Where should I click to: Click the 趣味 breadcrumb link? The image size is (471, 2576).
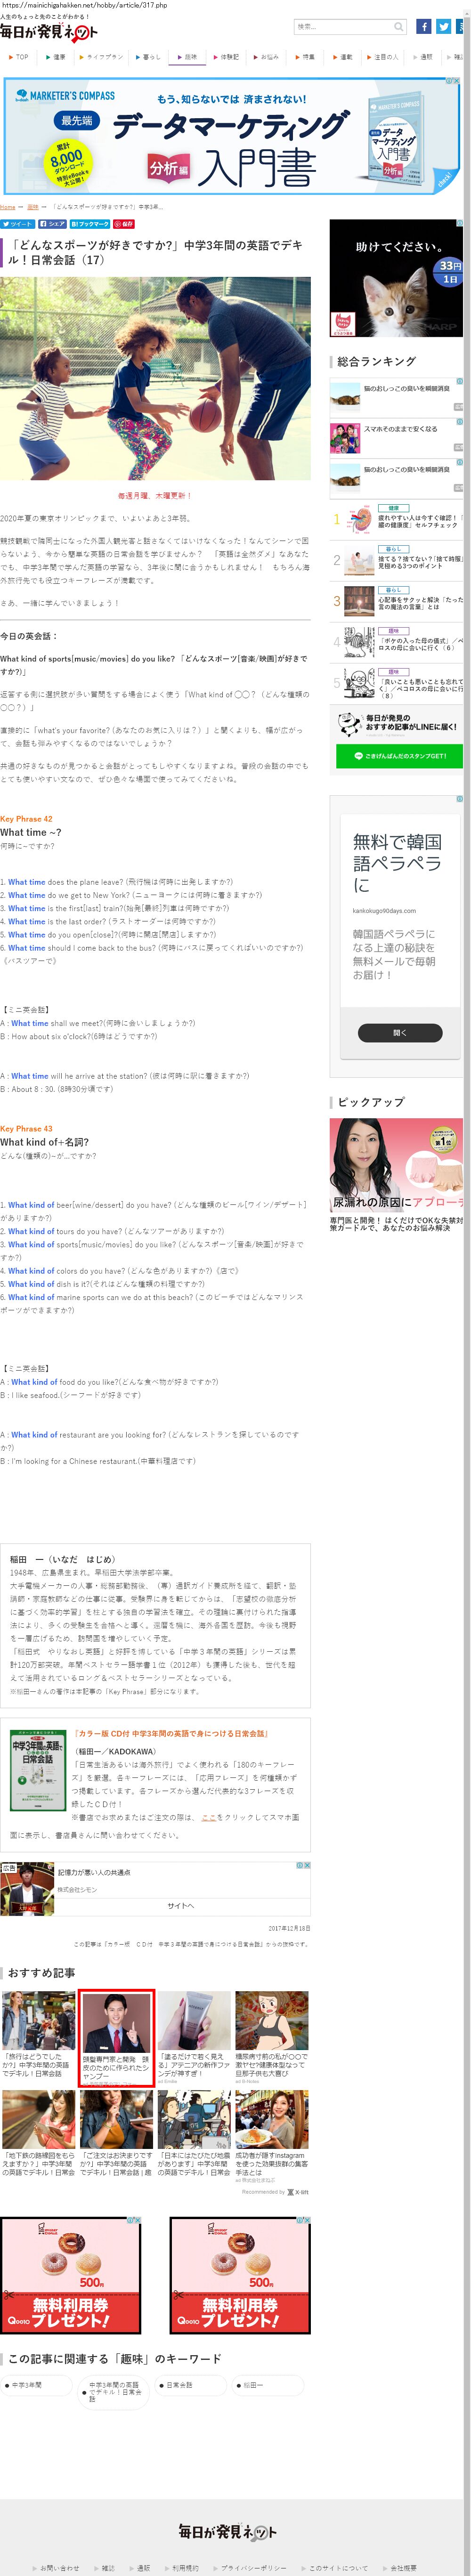(33, 207)
